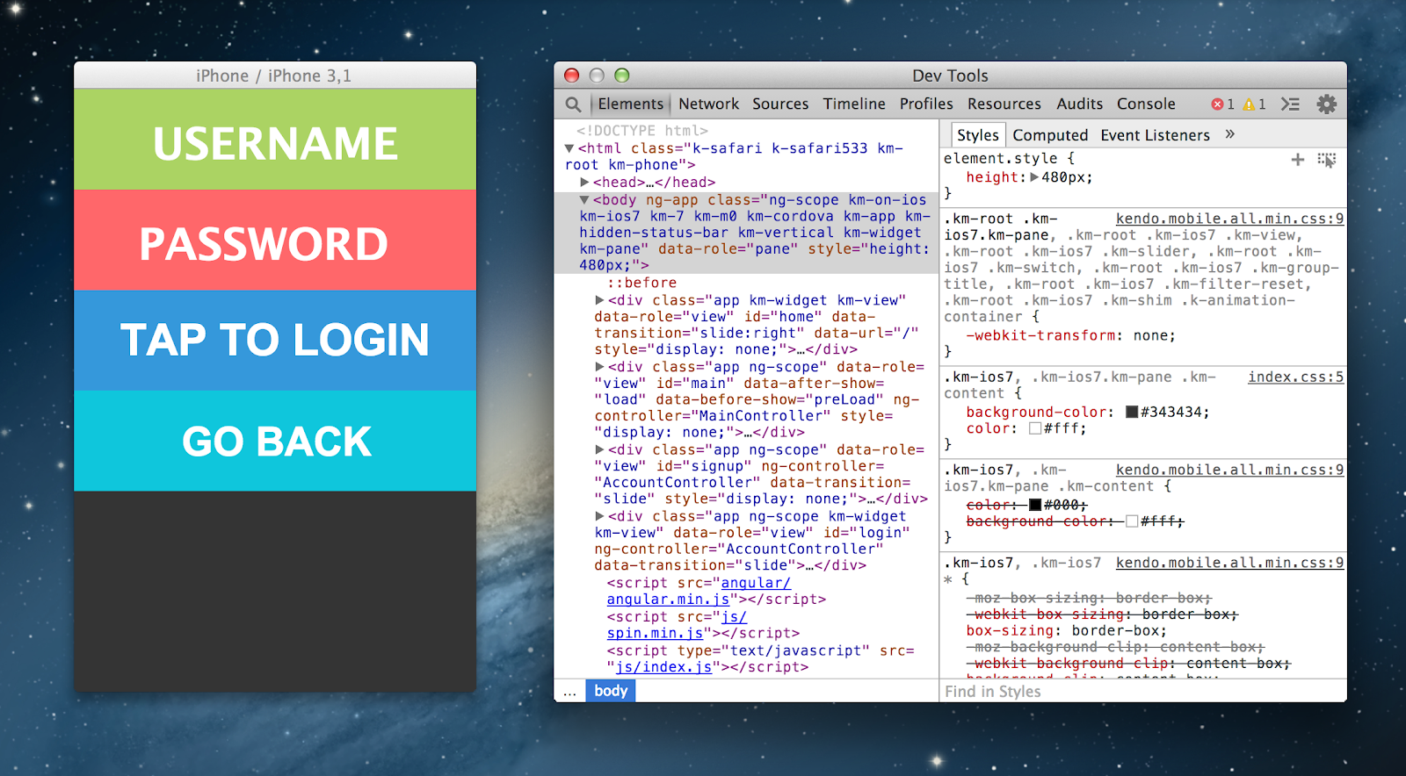Click the struck-through #fff background swatch

pos(1132,521)
